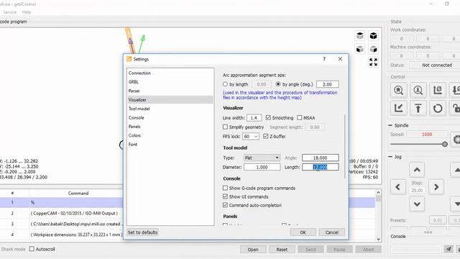Uncheck the Smoothing checkbox

pyautogui.click(x=268, y=117)
